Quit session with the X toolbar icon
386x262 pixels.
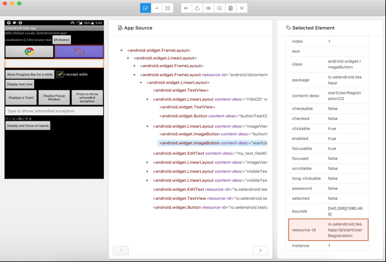pos(242,8)
